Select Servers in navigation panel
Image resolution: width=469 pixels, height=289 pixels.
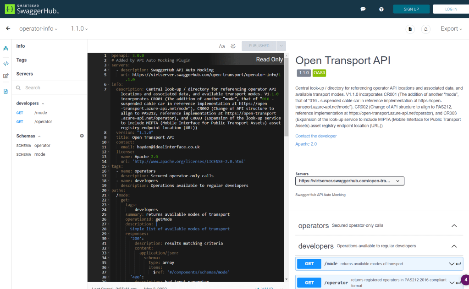point(25,74)
